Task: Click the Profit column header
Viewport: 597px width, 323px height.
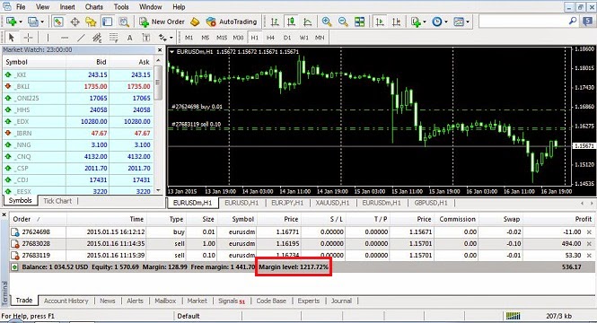Action: (584, 219)
